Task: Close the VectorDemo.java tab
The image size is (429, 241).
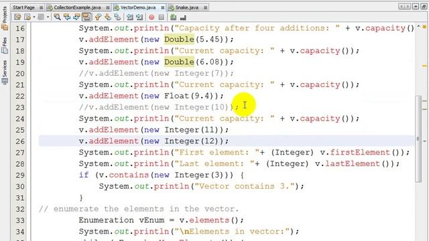Action: click(x=163, y=7)
